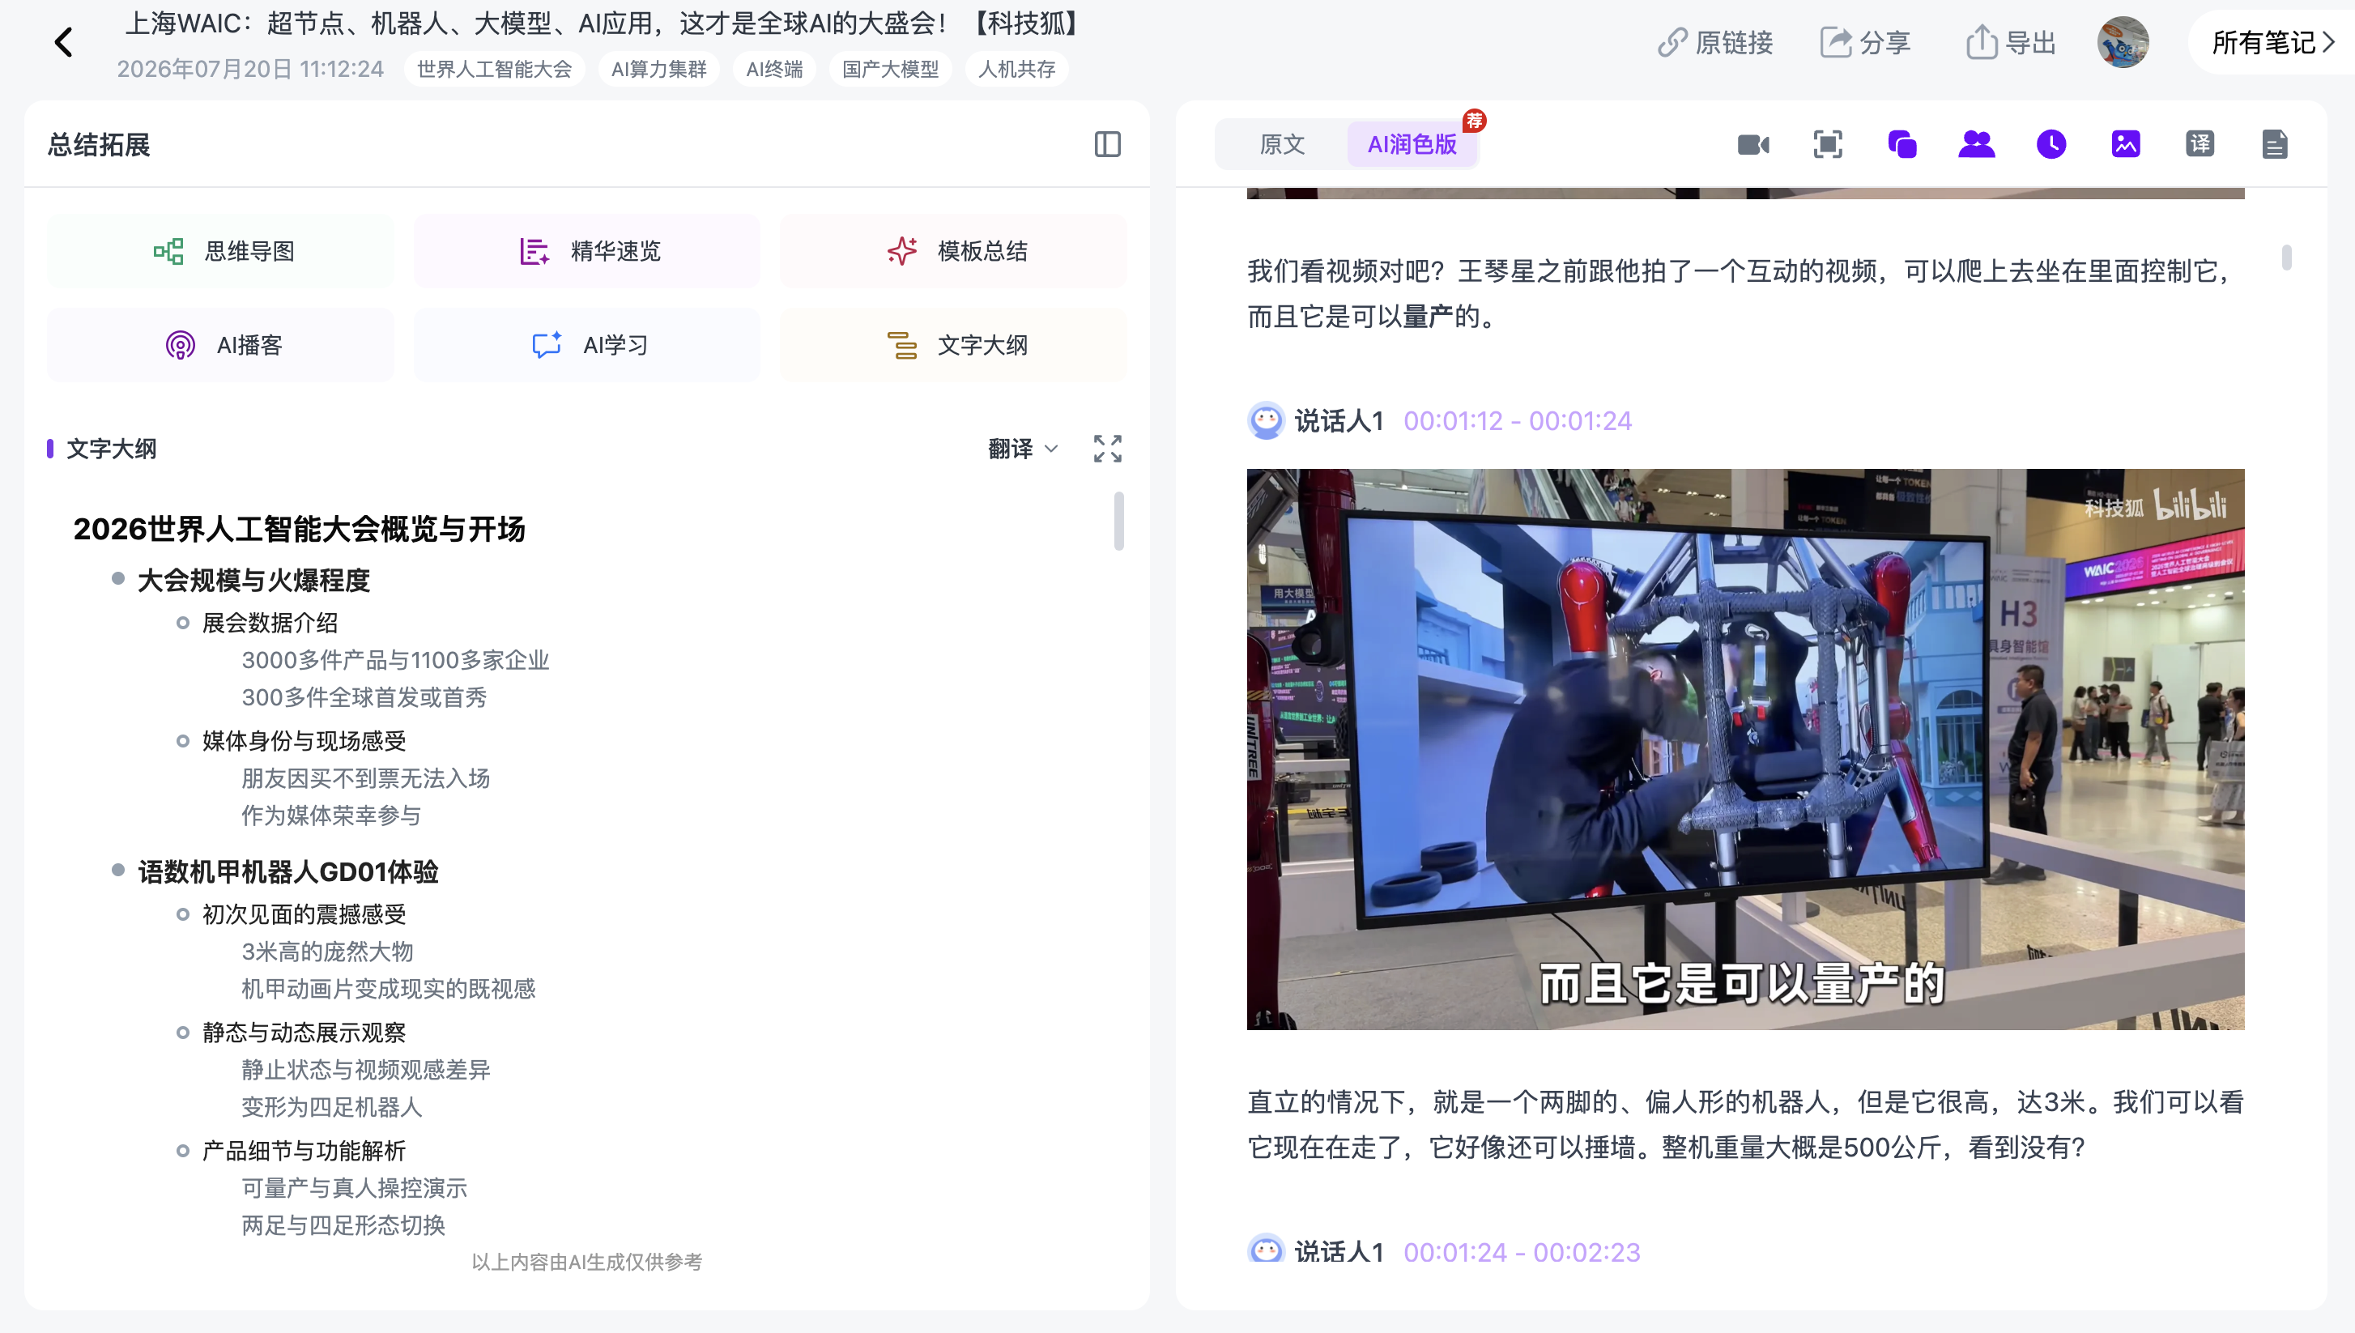Click text 3米高的庞然大物

point(328,952)
